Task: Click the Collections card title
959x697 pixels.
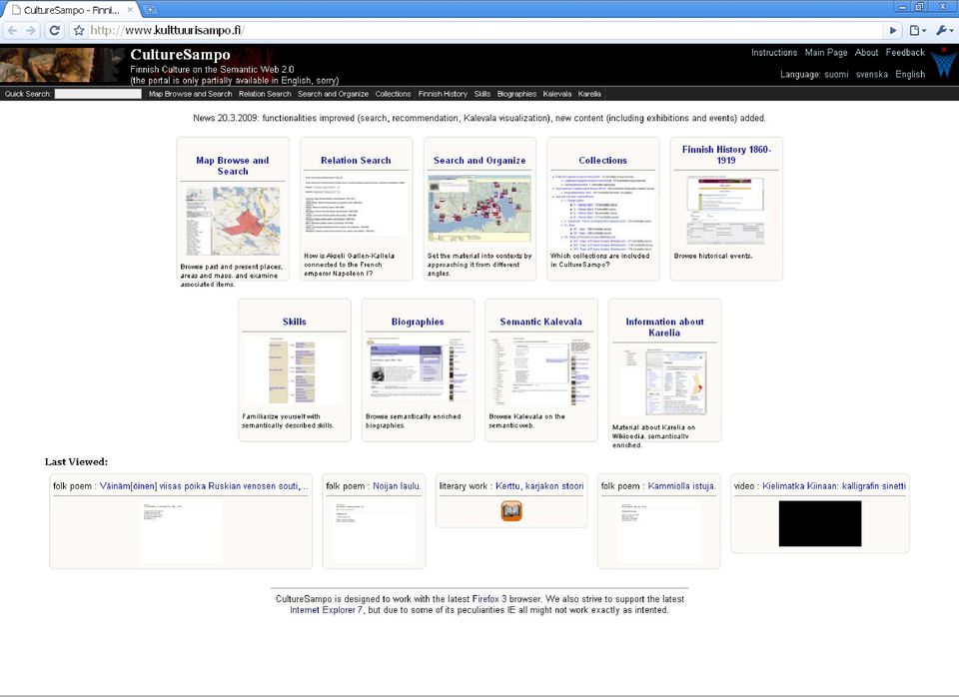Action: (603, 160)
